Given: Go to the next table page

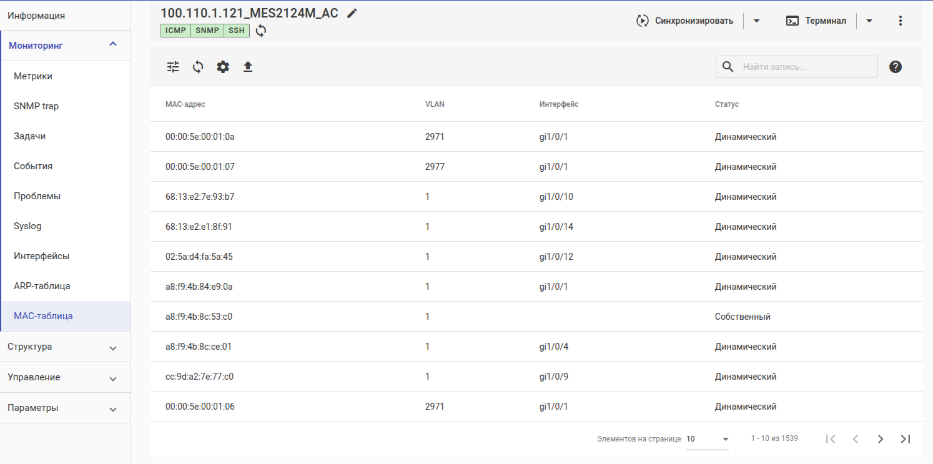Looking at the screenshot, I should [x=881, y=439].
